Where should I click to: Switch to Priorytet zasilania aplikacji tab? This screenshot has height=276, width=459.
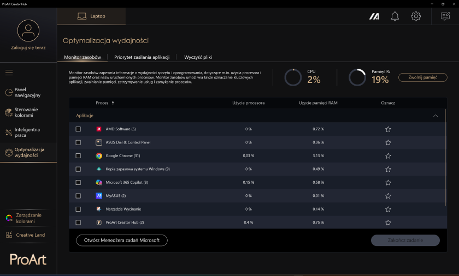[x=142, y=57]
